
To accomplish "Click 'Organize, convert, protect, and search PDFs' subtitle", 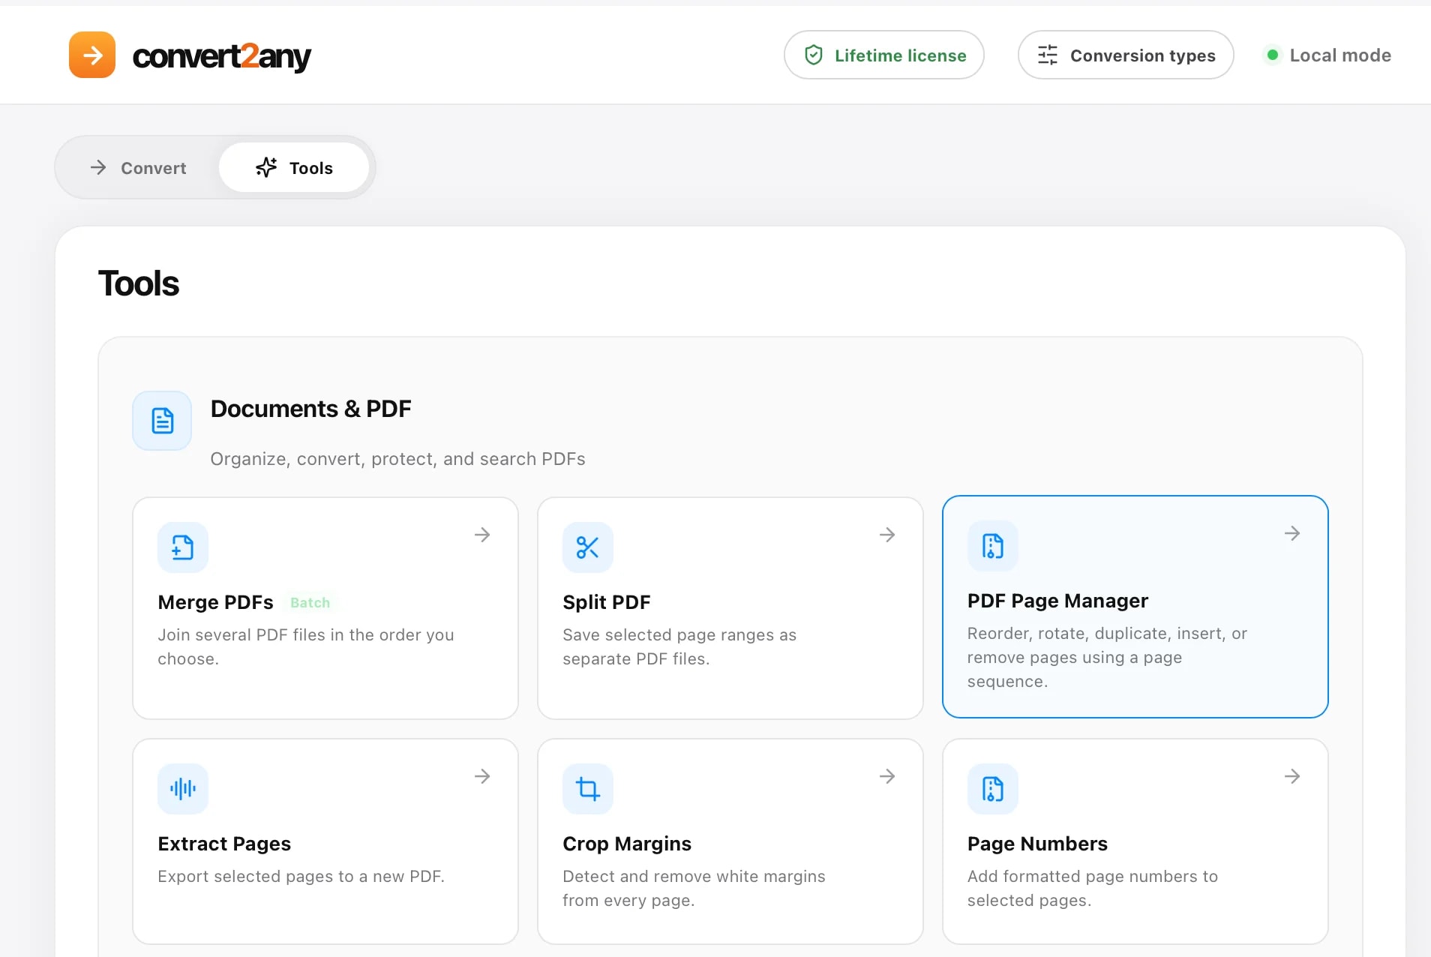I will [x=397, y=459].
